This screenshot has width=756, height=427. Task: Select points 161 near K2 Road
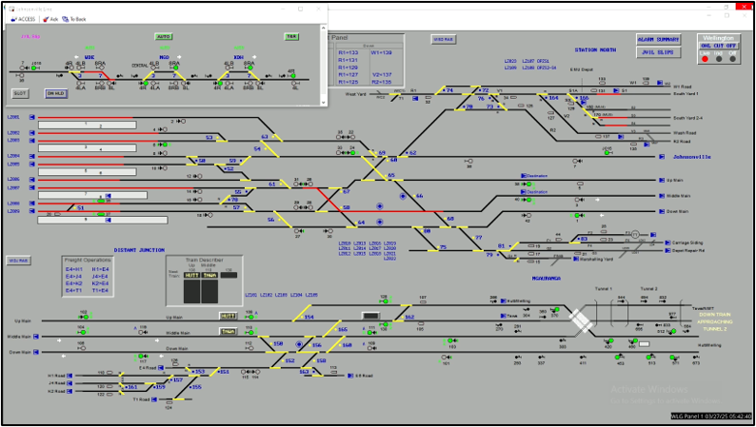tap(130, 387)
